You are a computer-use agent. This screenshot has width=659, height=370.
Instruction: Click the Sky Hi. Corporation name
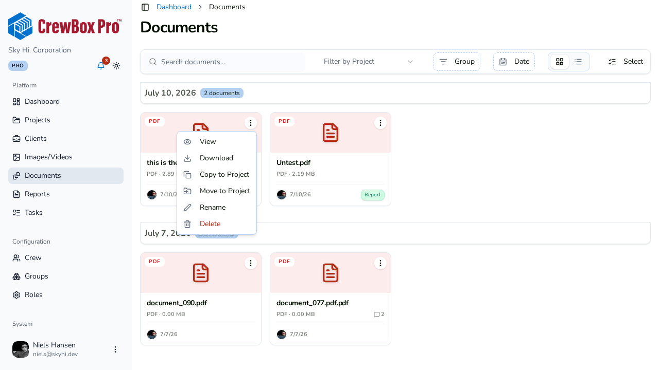pos(40,50)
